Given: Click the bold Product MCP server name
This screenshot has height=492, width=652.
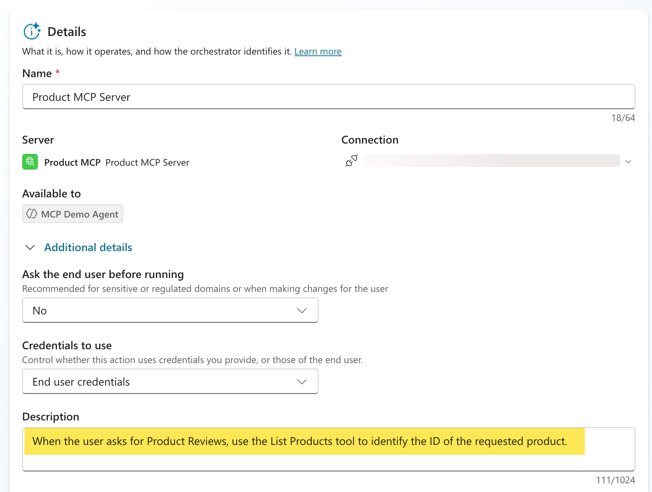Looking at the screenshot, I should click(72, 163).
